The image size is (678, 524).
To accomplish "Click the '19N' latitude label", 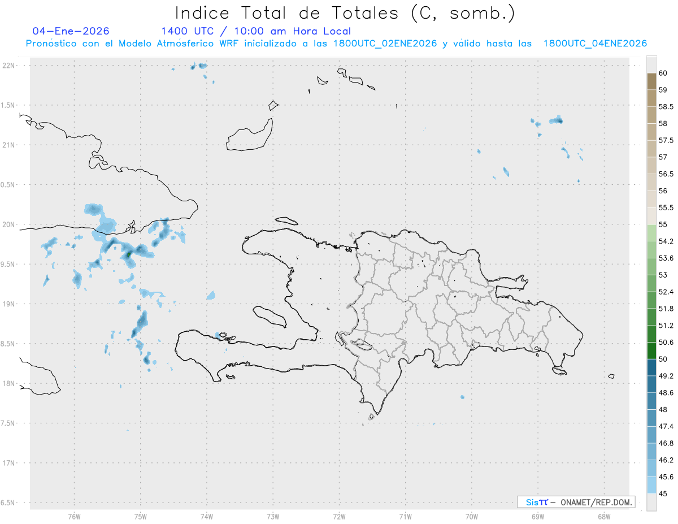I will tap(9, 304).
